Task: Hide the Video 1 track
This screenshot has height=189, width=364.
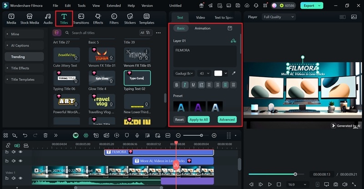Action: (20, 178)
